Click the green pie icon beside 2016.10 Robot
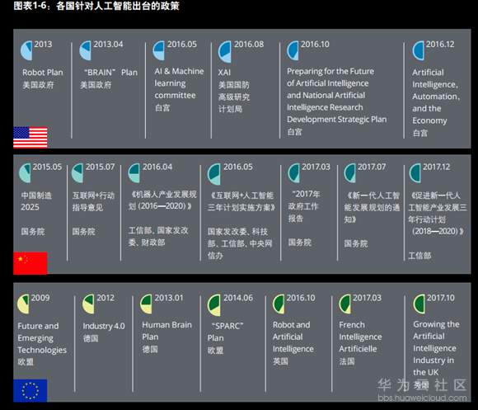478x410 pixels. tap(279, 304)
